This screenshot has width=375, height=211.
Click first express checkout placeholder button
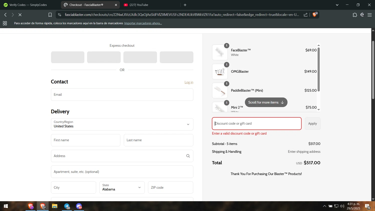(68, 57)
